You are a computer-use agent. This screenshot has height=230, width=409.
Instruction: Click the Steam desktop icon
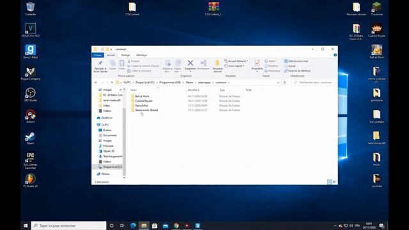coord(30,138)
